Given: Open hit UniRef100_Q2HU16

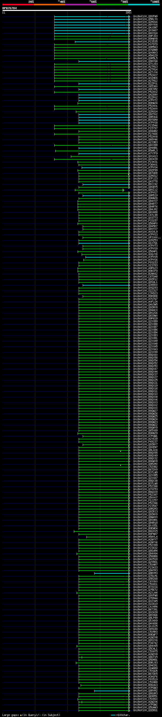Looking at the screenshot, I should click(145, 22).
